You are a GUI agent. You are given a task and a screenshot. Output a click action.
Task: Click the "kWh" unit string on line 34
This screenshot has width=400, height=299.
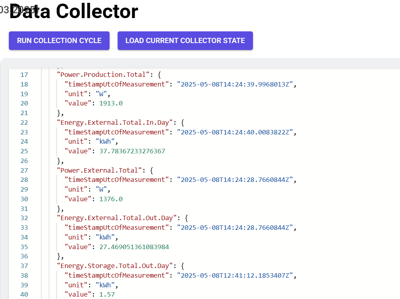pos(105,237)
